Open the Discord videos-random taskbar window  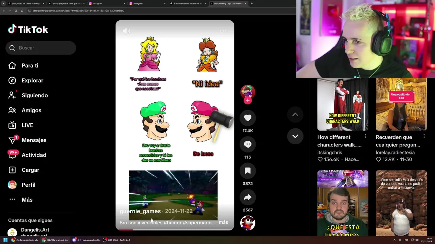click(x=86, y=240)
